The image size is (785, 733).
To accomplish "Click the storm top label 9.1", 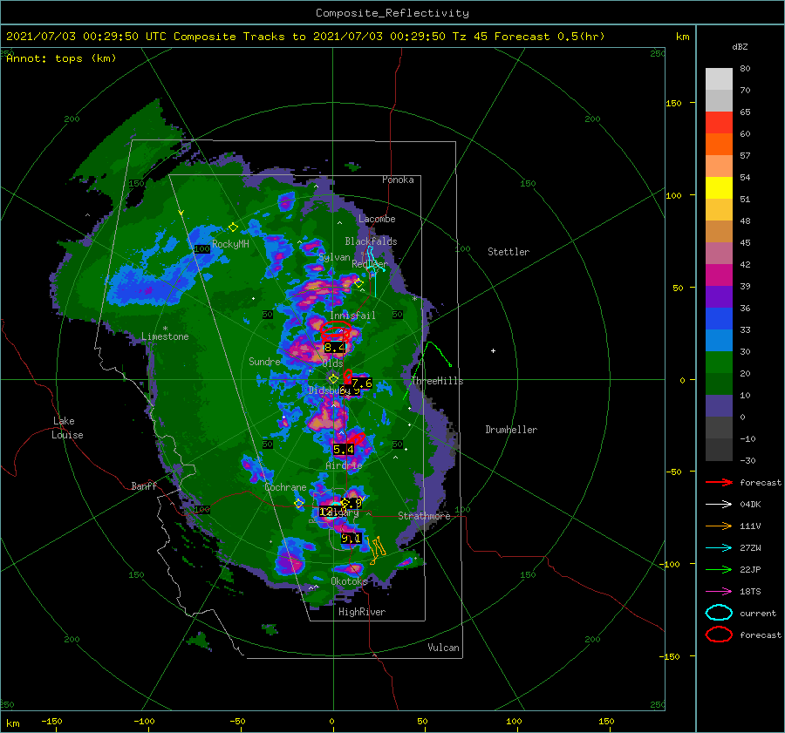I will tap(351, 539).
